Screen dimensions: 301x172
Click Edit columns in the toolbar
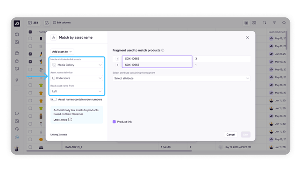pyautogui.click(x=62, y=22)
